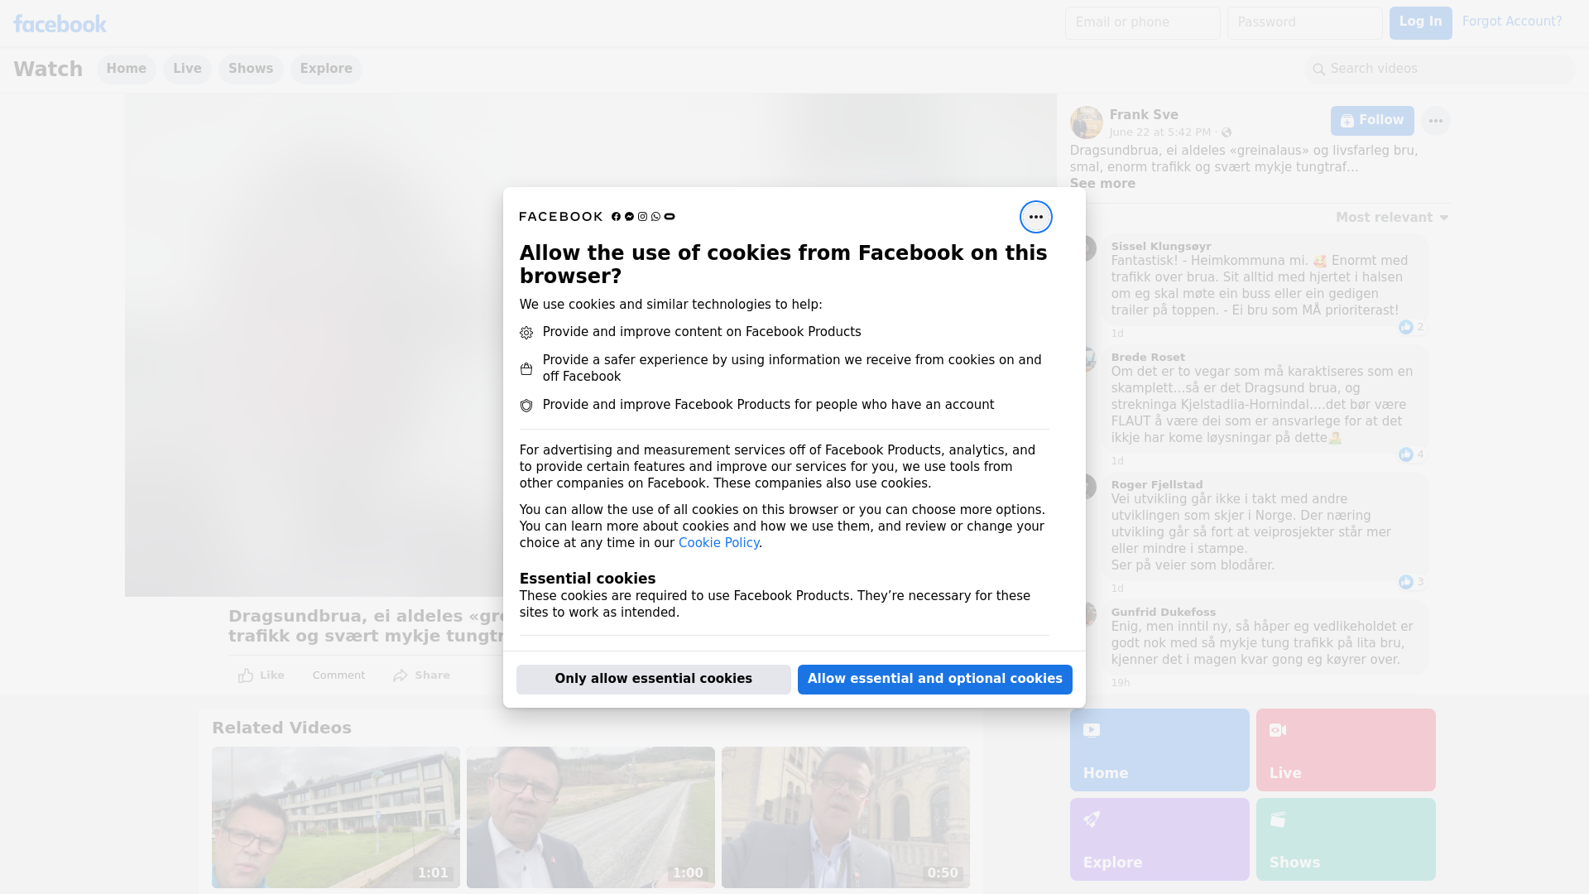Open the Home tab in Watch navigation
Viewport: 1589px width, 894px height.
tap(126, 70)
